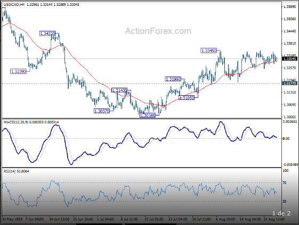299x225 pixels.
Task: Click MACD lower scale value -0.005489
Action: (x=290, y=164)
